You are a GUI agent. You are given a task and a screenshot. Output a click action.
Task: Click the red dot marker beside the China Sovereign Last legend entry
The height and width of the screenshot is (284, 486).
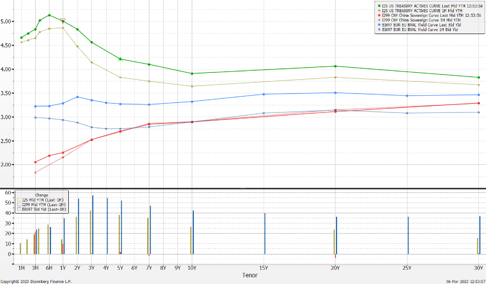click(x=379, y=15)
